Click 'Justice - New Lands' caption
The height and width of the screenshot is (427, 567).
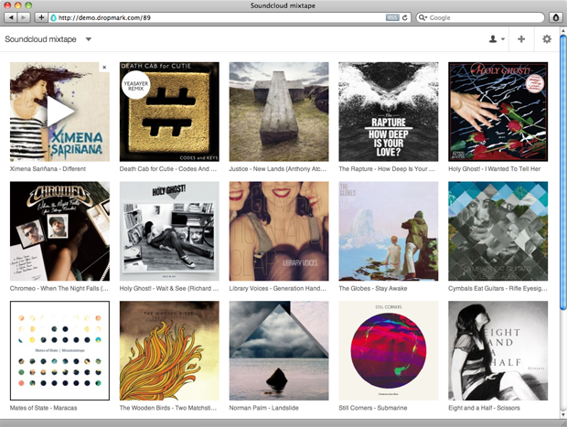coord(278,169)
